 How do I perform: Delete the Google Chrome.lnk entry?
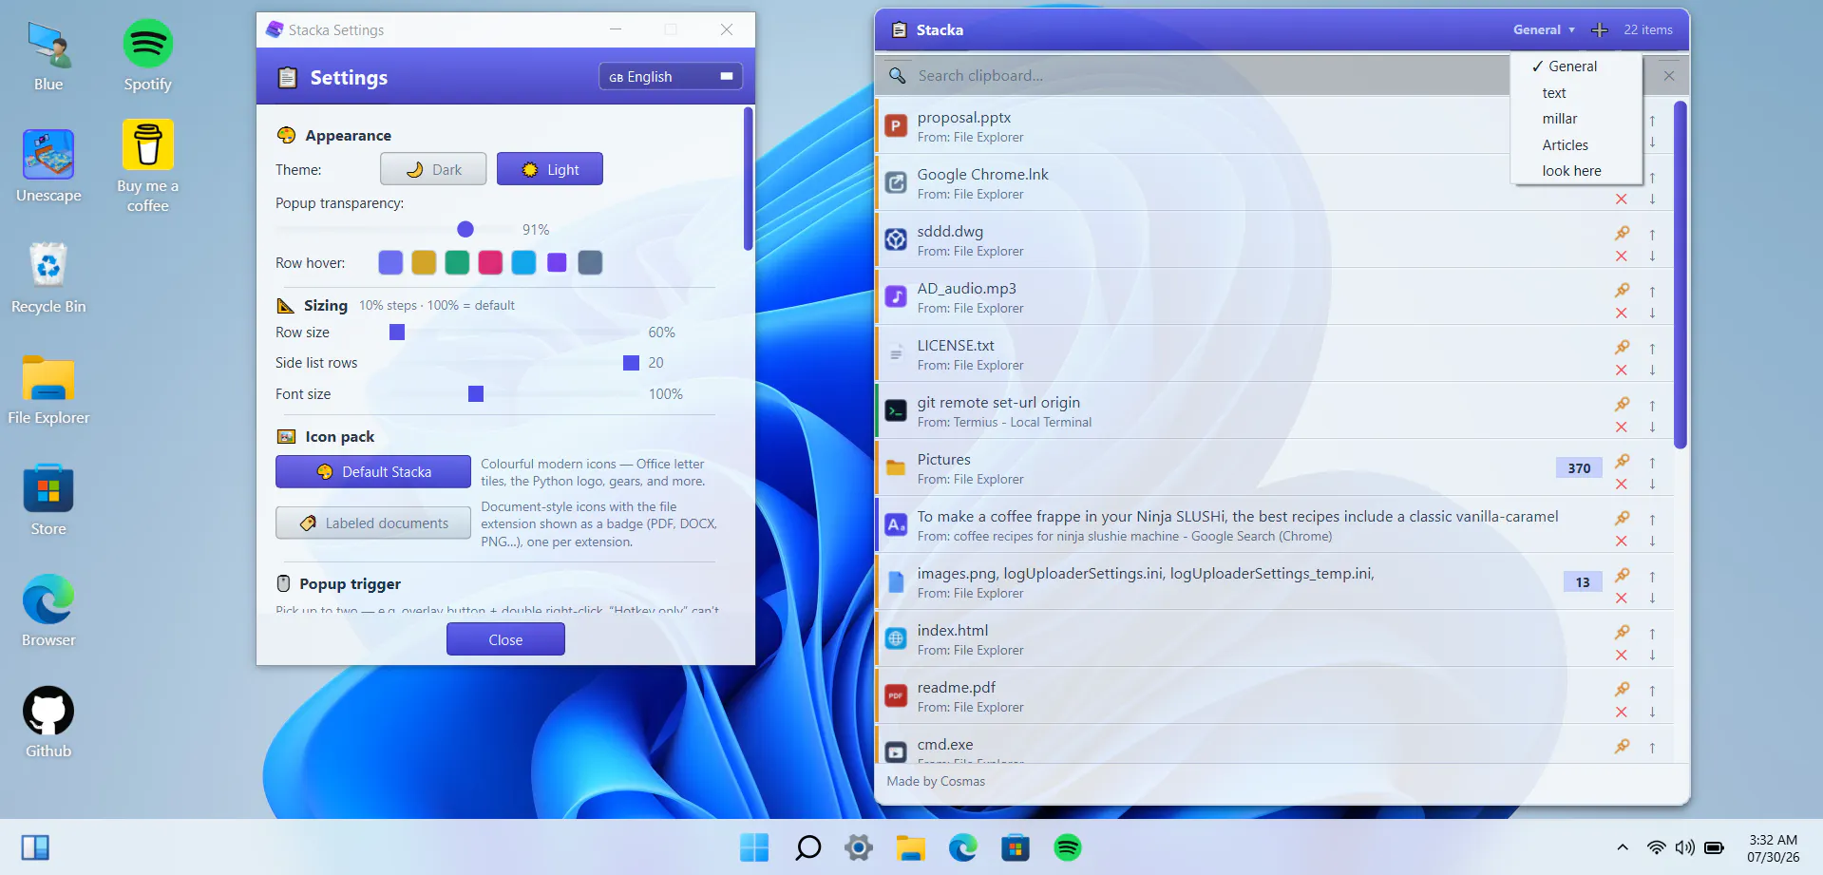tap(1622, 200)
